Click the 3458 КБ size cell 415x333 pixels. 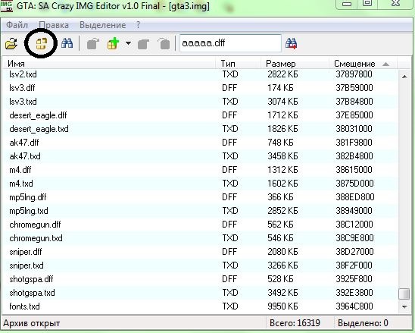tap(282, 156)
